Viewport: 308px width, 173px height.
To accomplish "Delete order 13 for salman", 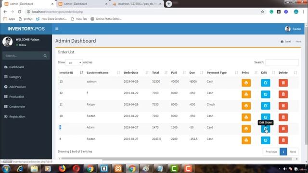I will pyautogui.click(x=283, y=83).
